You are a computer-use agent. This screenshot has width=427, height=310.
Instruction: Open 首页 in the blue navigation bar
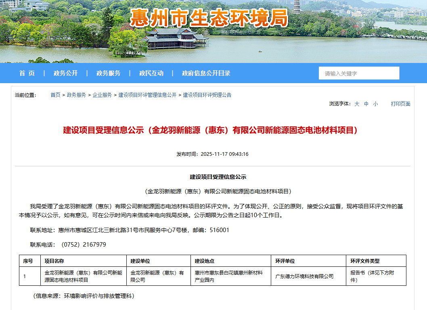(x=27, y=73)
